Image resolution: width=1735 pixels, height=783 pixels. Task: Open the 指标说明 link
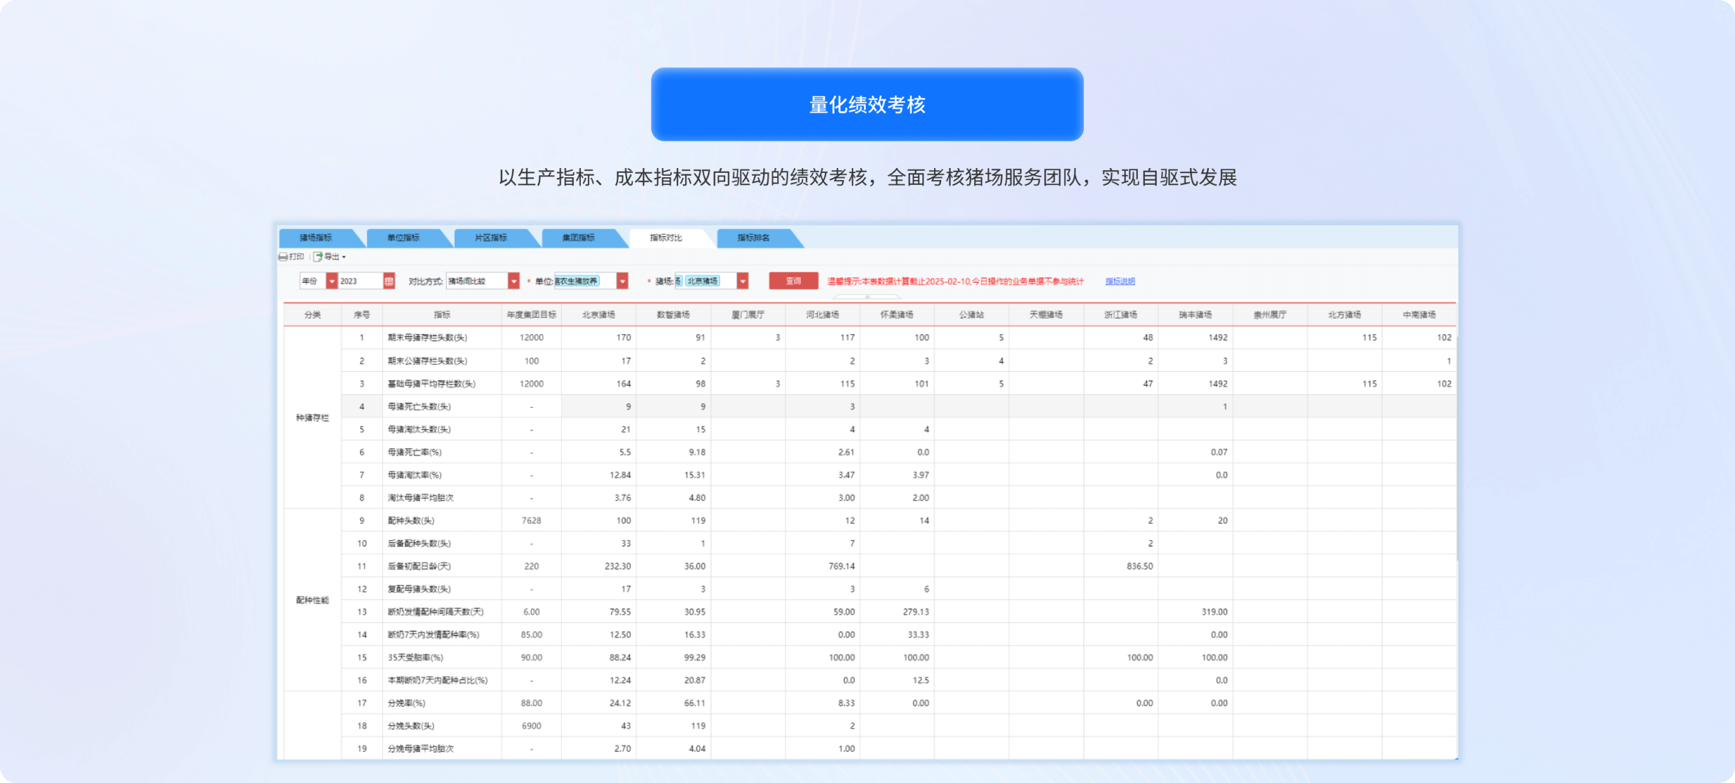point(1120,282)
